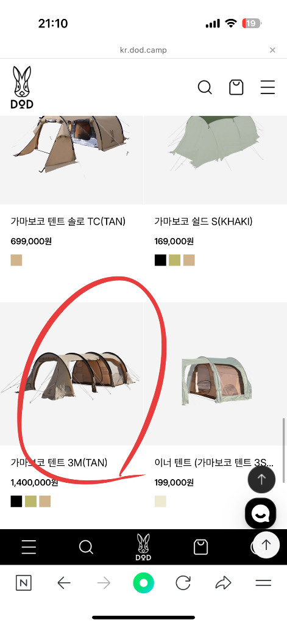Select the khaki swatch under 가마보코 텐트 3M

[30, 502]
